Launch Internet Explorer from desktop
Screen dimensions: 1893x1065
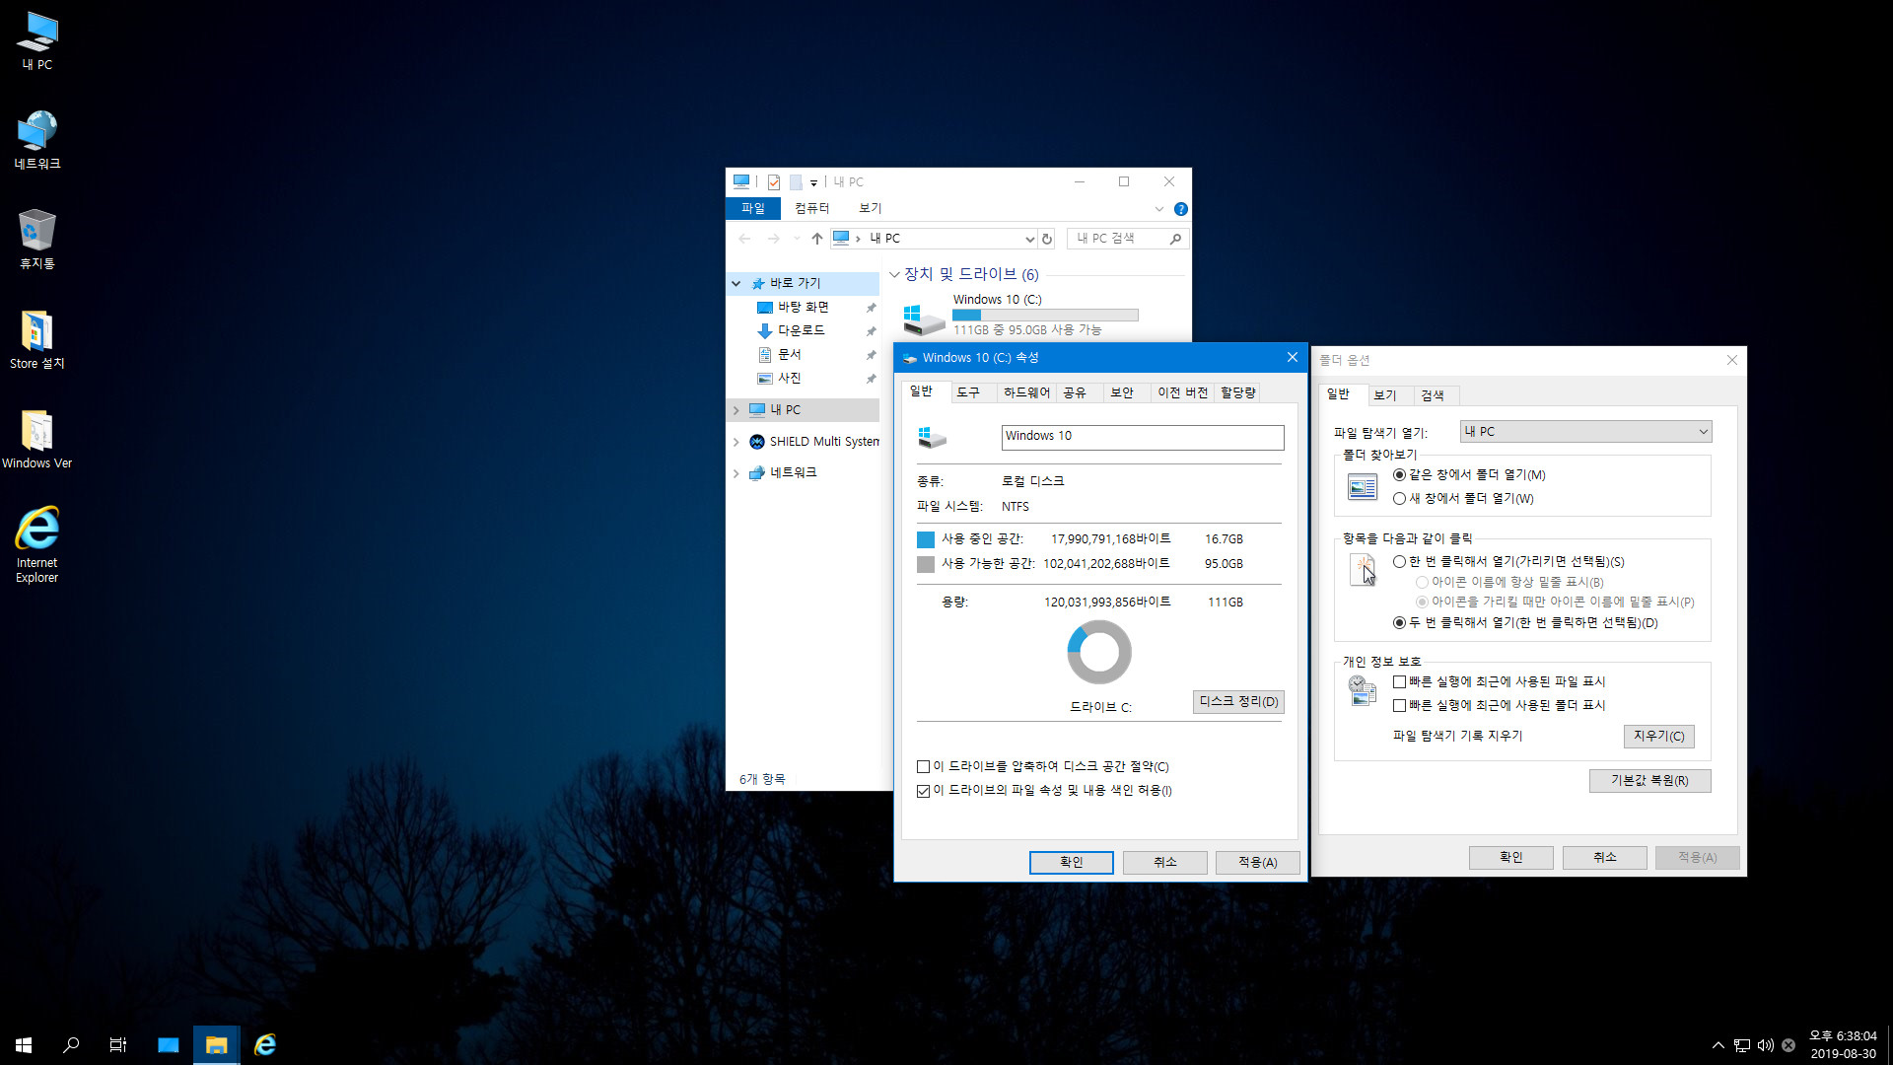pyautogui.click(x=37, y=544)
